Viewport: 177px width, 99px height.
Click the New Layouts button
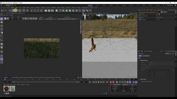tap(170, 5)
